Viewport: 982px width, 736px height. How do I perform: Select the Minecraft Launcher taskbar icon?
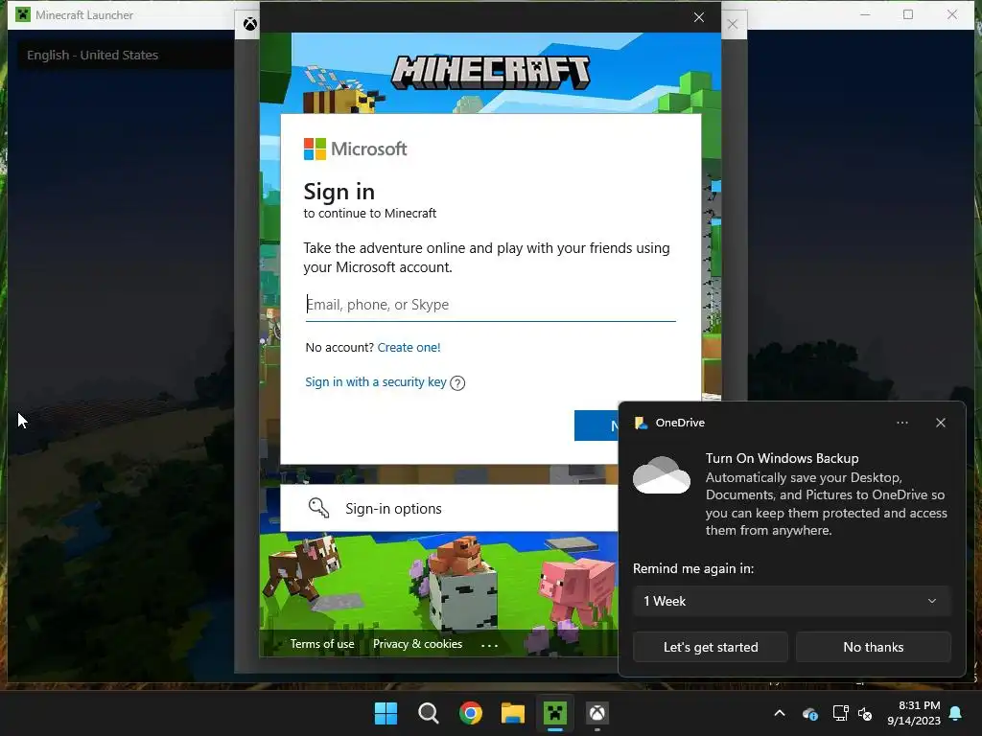[x=555, y=713]
